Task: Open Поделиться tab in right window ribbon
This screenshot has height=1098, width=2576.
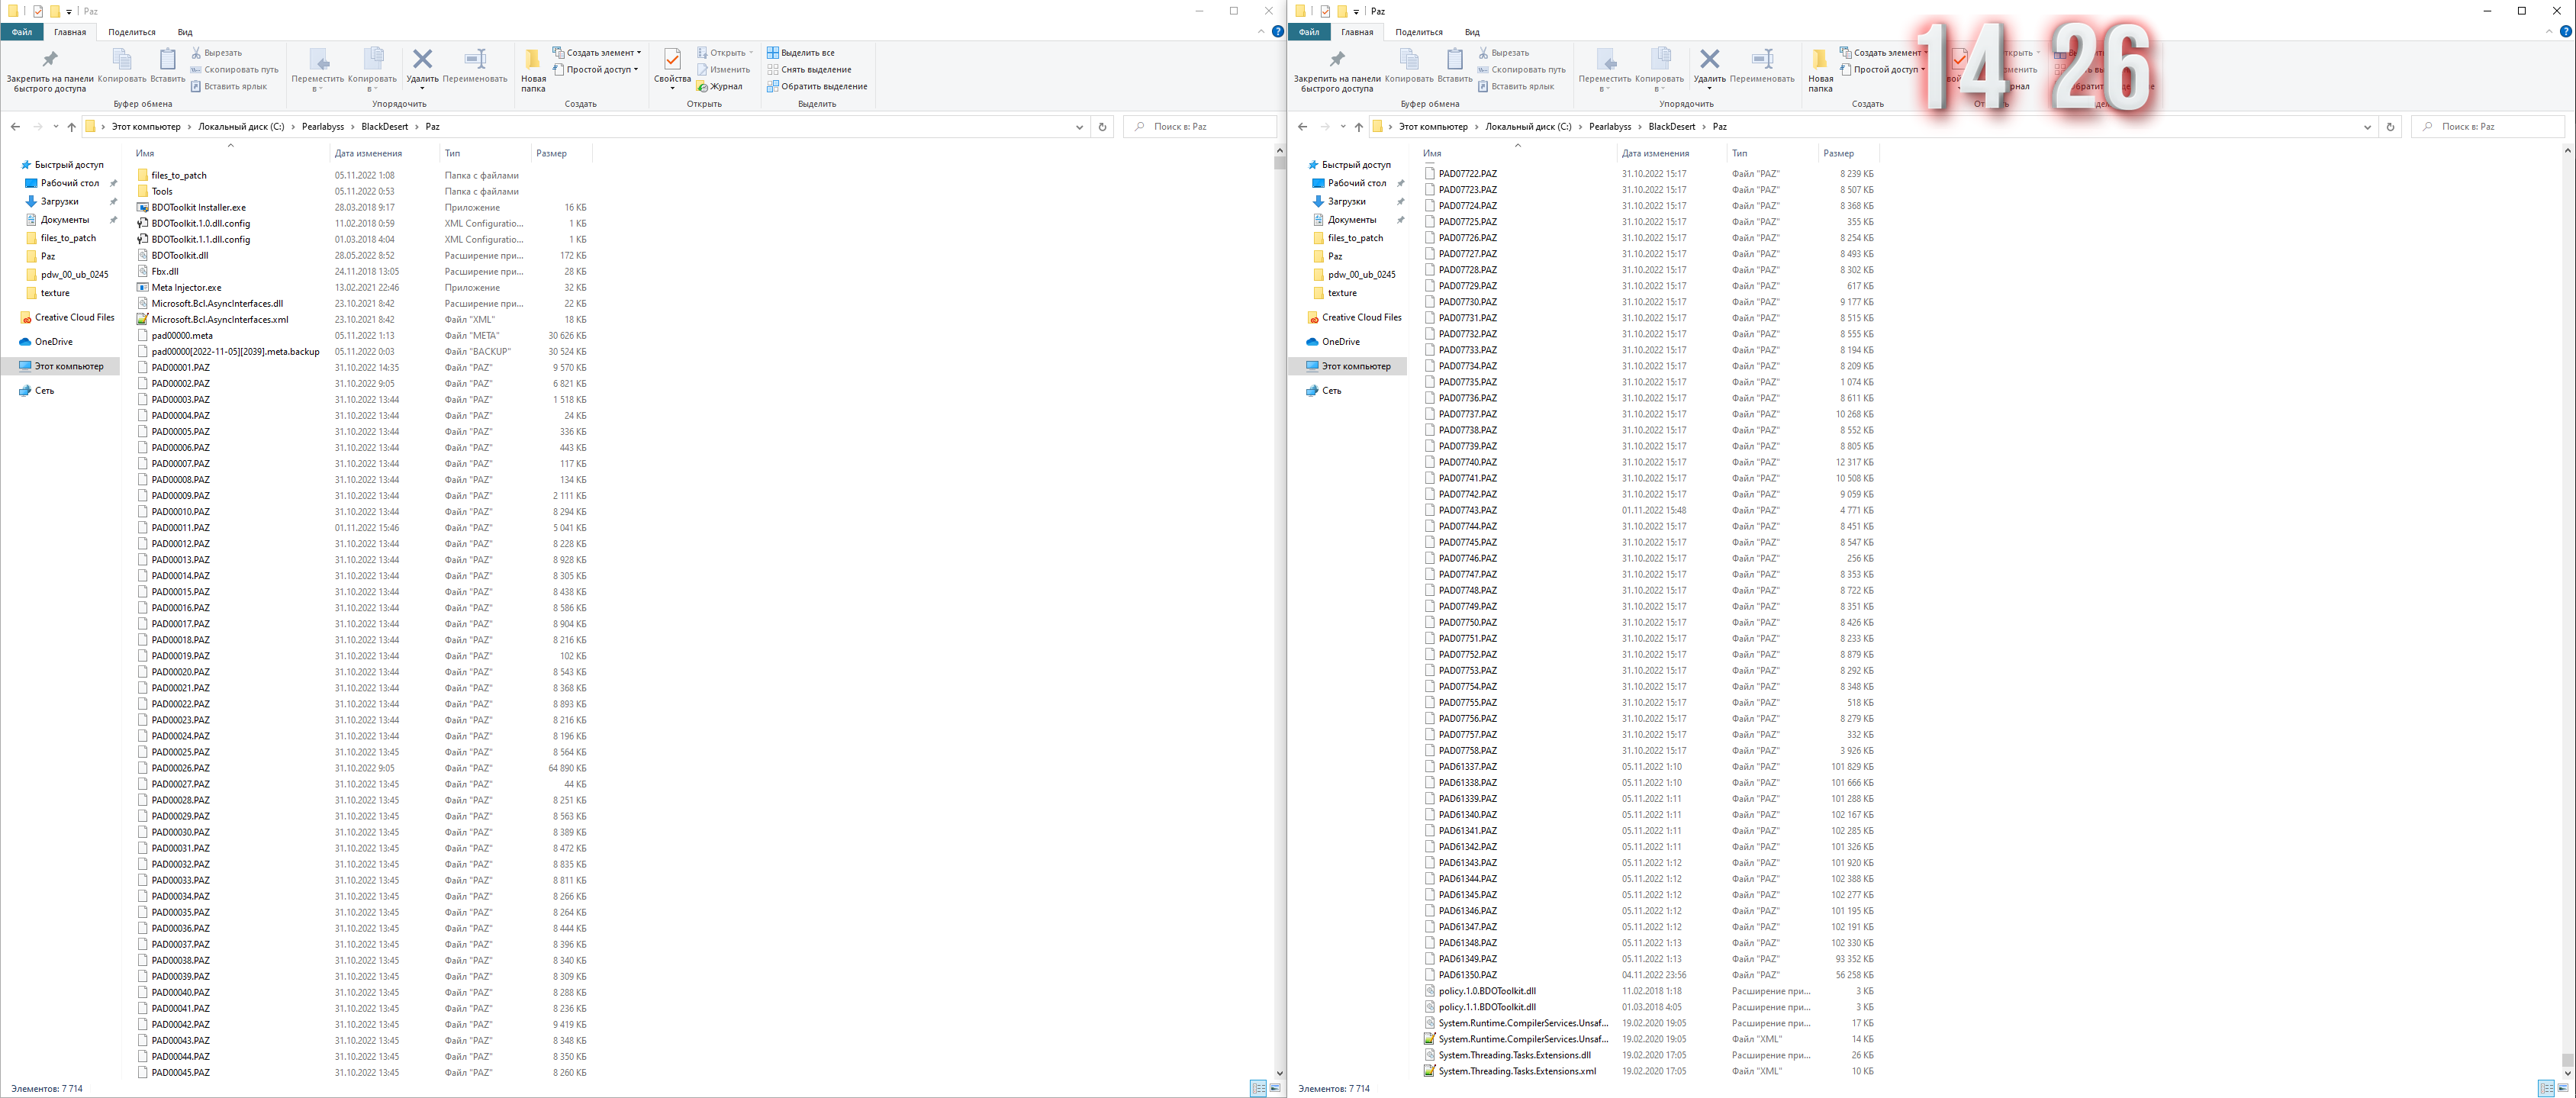Action: [1418, 32]
